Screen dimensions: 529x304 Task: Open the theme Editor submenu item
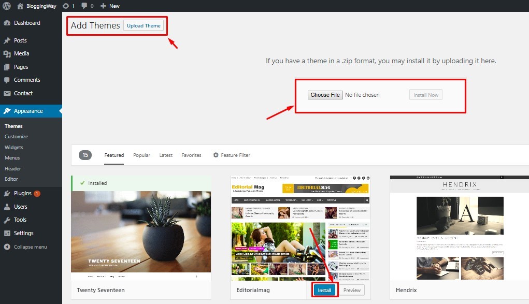click(11, 179)
